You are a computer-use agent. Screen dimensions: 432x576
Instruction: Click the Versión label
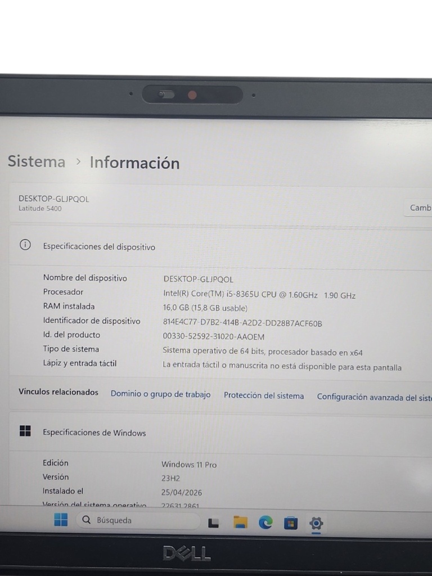pyautogui.click(x=56, y=477)
